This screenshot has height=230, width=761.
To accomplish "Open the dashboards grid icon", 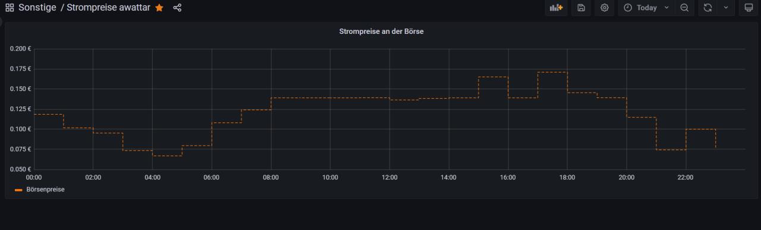I will coord(10,8).
